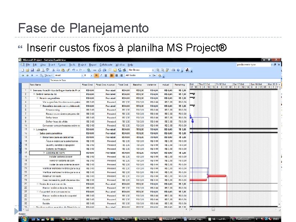Toggle Bold formatting button
296x222 pixels.
coord(96,75)
